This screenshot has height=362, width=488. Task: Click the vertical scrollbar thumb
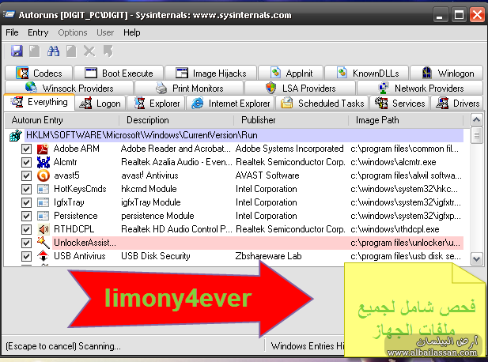pos(476,135)
